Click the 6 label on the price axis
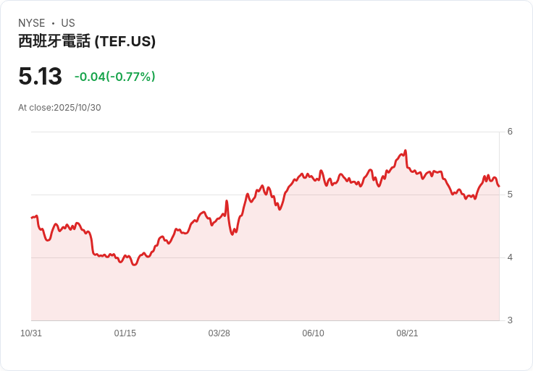The height and width of the screenshot is (371, 533). 510,132
